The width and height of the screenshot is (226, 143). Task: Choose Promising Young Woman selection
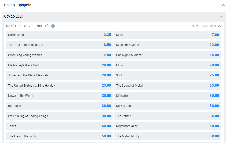[x=59, y=55]
